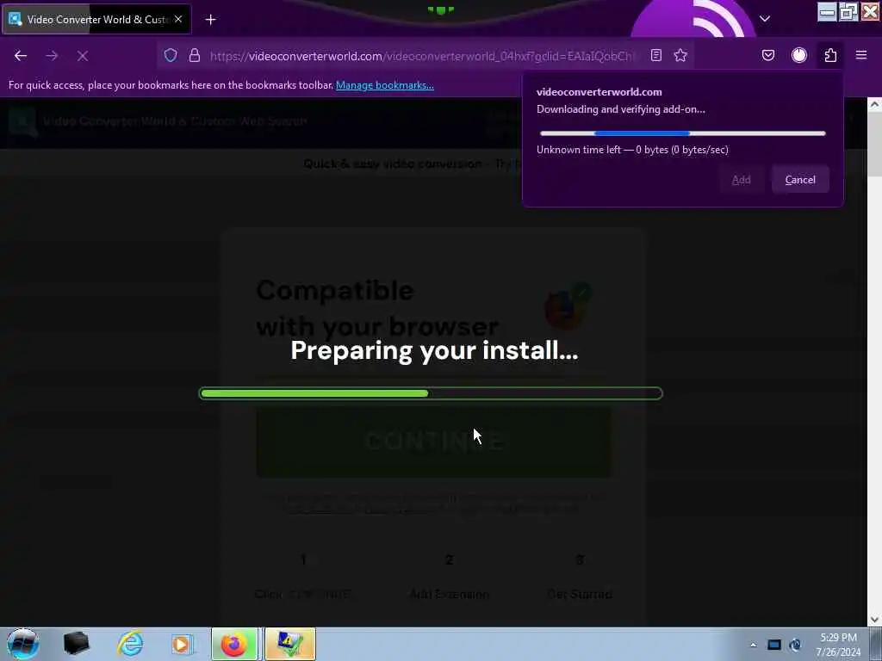Open the Firefox hamburger menu

pos(861,55)
